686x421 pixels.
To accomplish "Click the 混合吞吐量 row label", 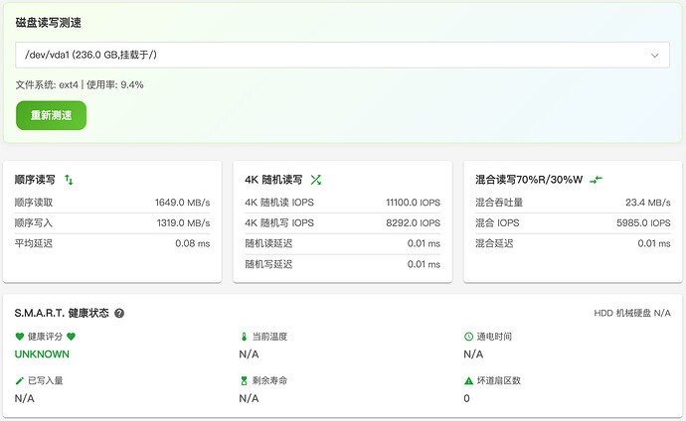I will click(x=499, y=203).
